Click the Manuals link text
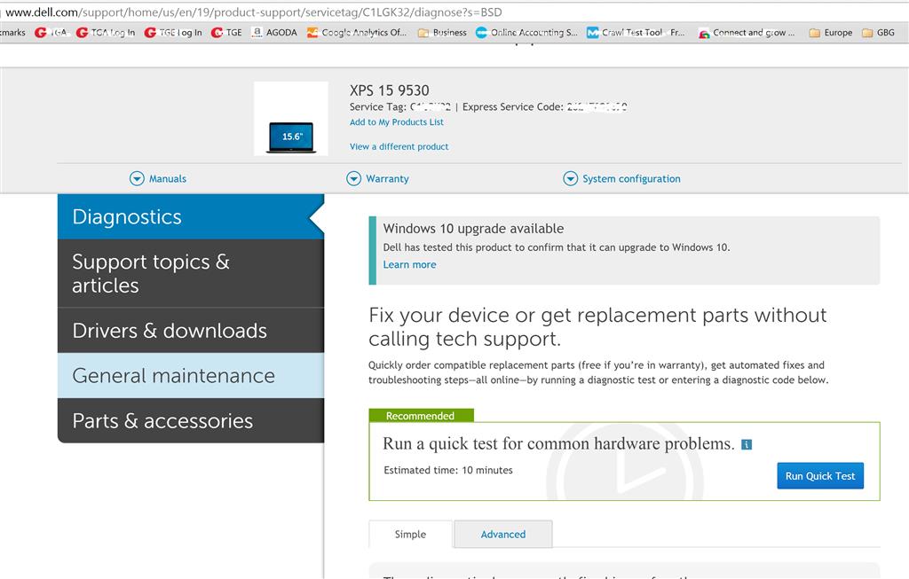The height and width of the screenshot is (579, 909). pyautogui.click(x=168, y=178)
